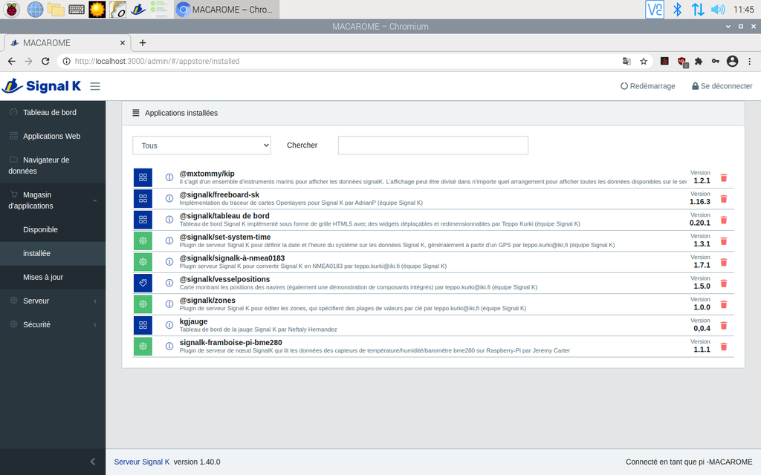Delete kgjauge using its trash icon
The width and height of the screenshot is (761, 475).
click(x=724, y=325)
